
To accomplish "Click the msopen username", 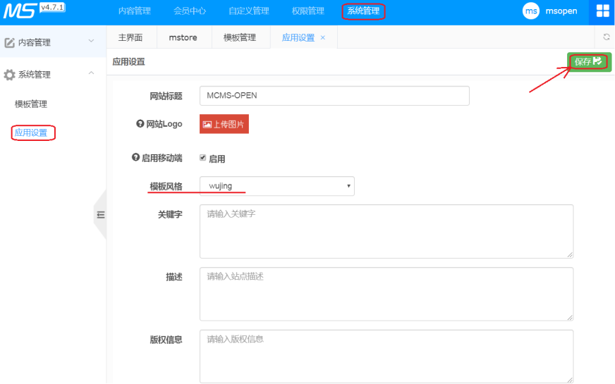I will pos(561,11).
